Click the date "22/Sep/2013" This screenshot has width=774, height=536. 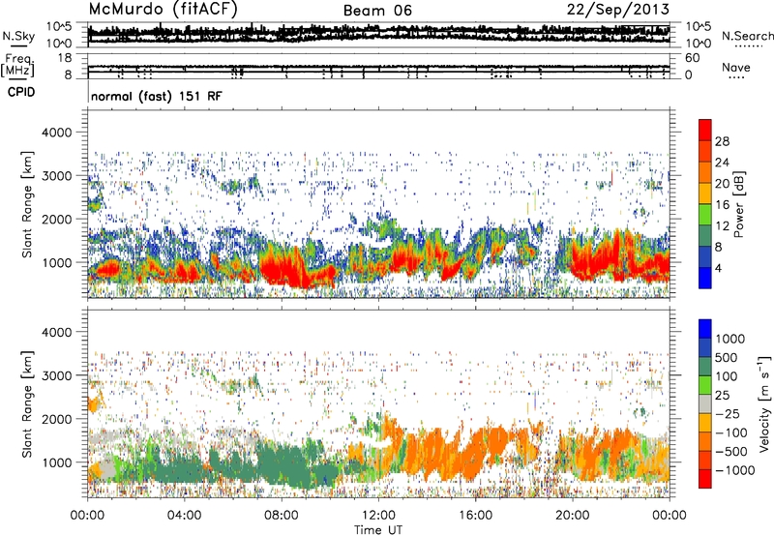618,9
